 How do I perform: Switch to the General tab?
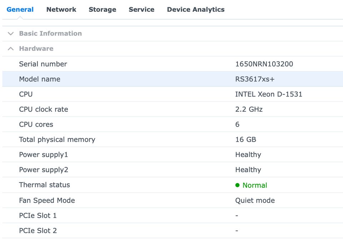tap(20, 10)
